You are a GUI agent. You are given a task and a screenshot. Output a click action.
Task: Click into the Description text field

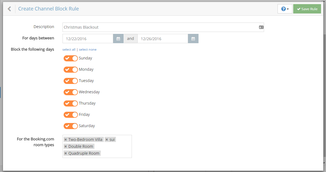(160, 27)
